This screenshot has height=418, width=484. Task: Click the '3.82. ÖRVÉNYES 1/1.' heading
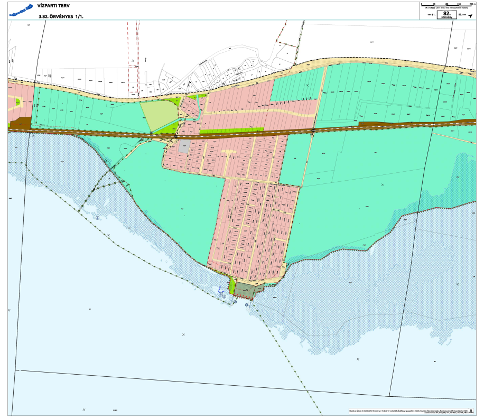62,17
